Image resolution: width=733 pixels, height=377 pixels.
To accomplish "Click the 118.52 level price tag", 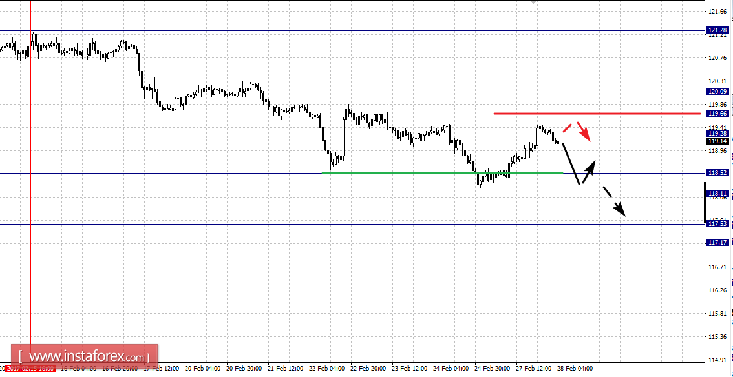I will pos(717,172).
